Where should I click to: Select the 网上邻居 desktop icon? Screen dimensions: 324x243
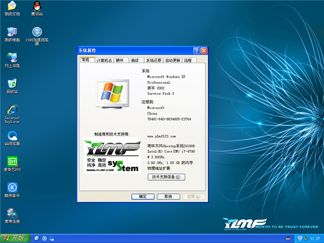pos(12,58)
